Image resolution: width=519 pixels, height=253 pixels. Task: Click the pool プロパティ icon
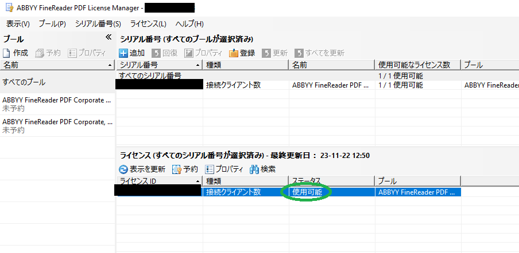coord(72,53)
